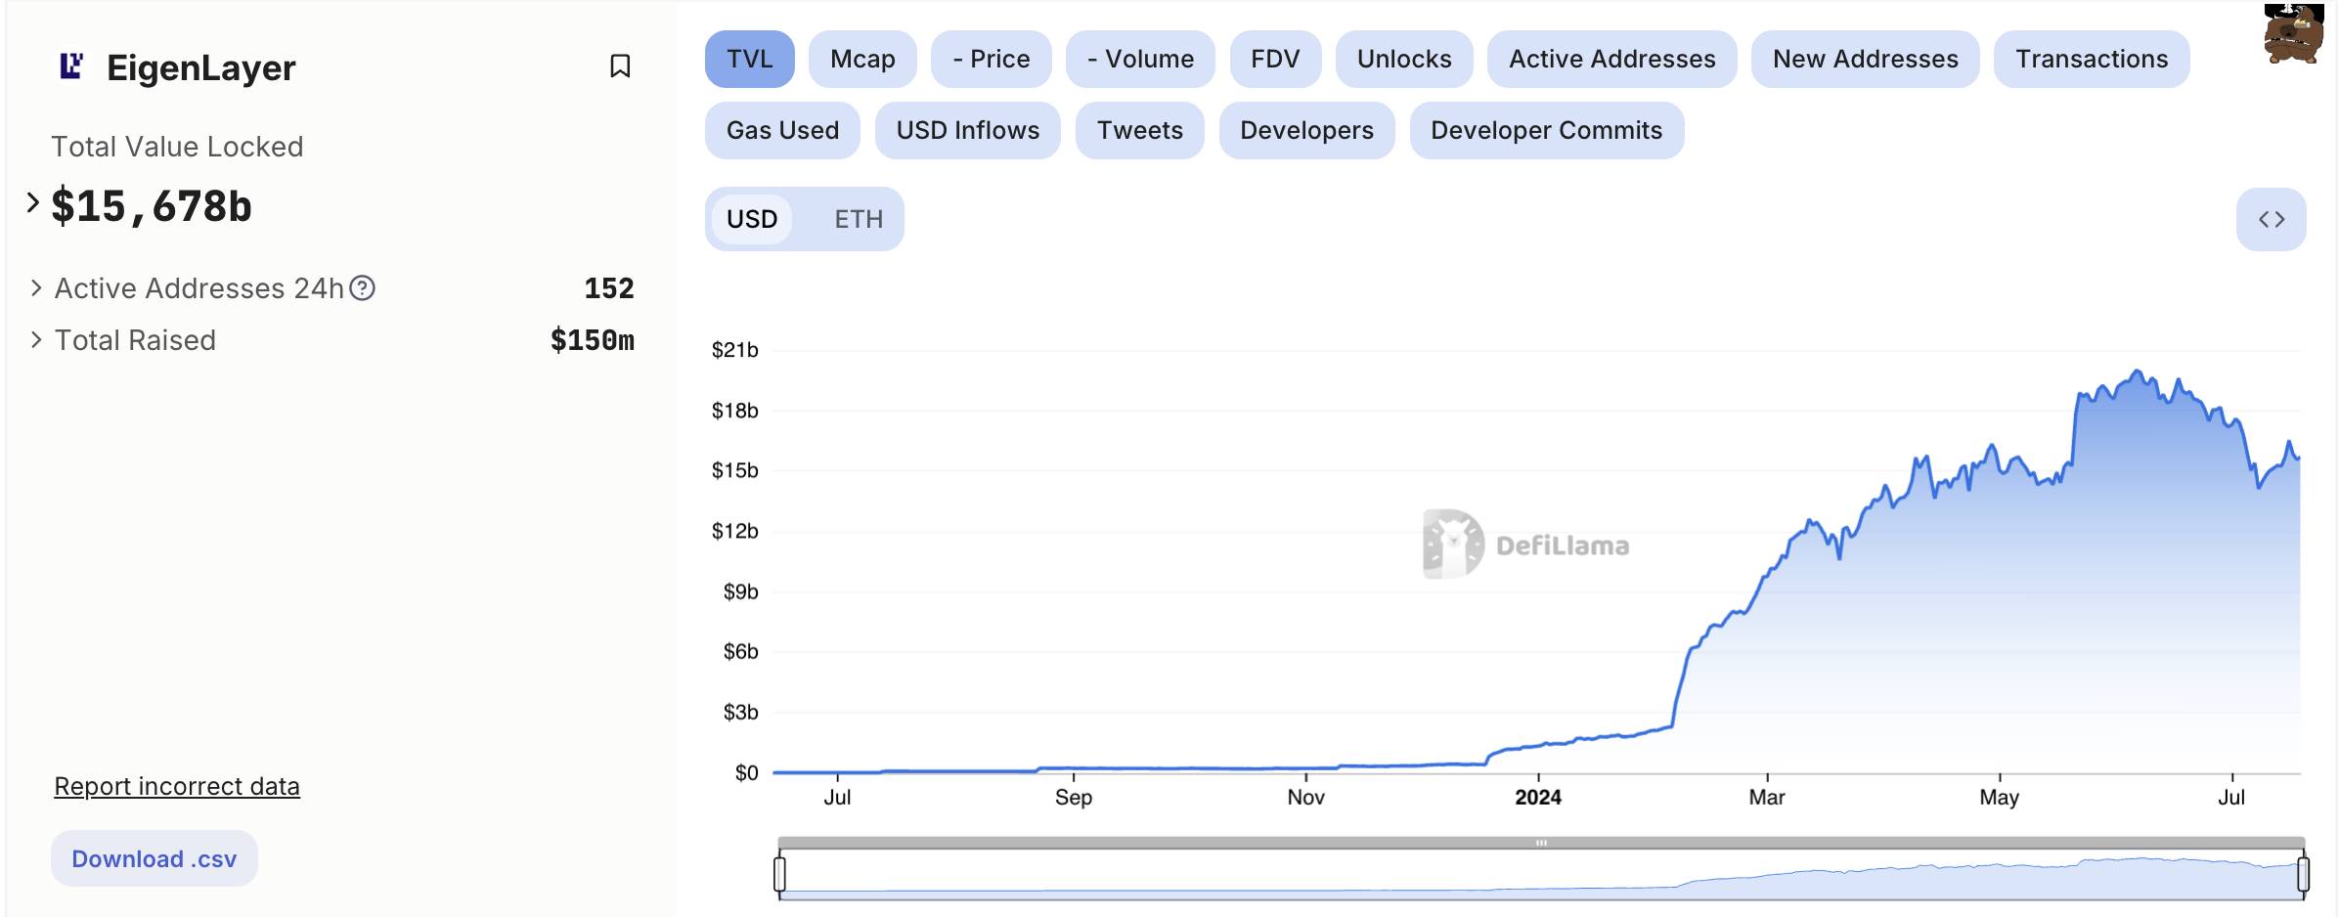Click the EigenLayer title text
Screen dimensions: 2339x917
(201, 67)
